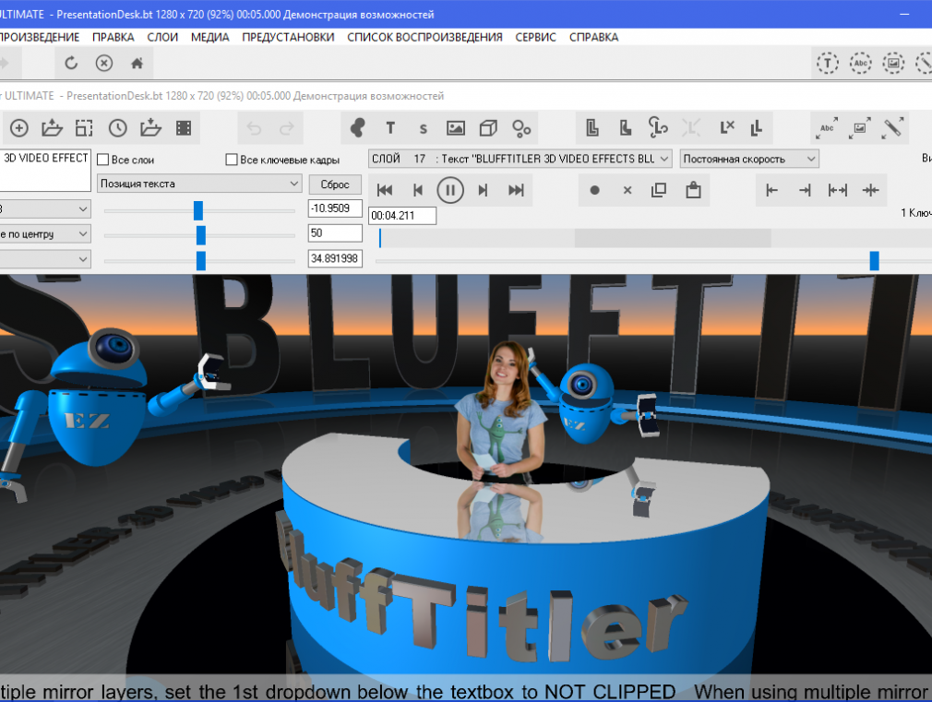Click the first L-shaped layer icon

[x=592, y=128]
